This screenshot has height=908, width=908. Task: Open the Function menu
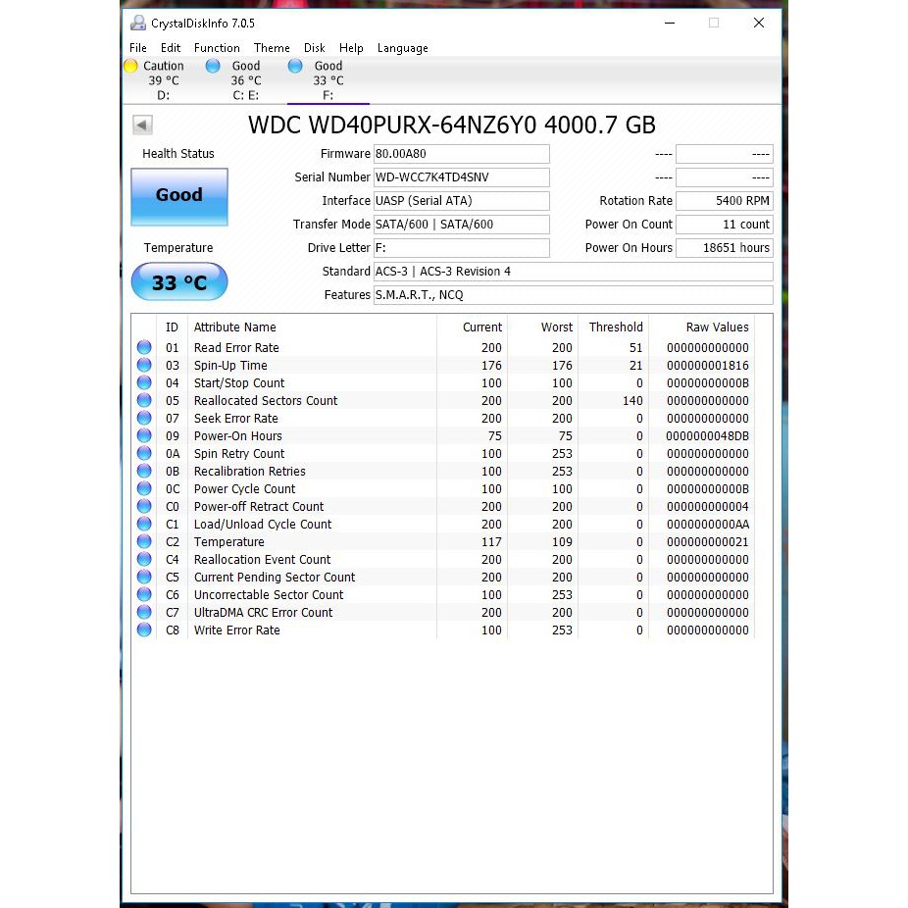coord(217,47)
